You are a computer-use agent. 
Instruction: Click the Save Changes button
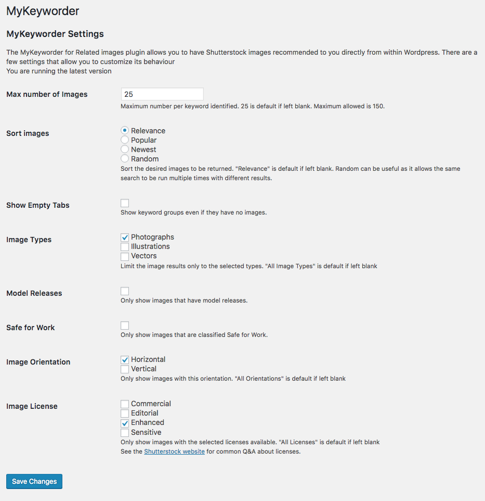pyautogui.click(x=34, y=482)
